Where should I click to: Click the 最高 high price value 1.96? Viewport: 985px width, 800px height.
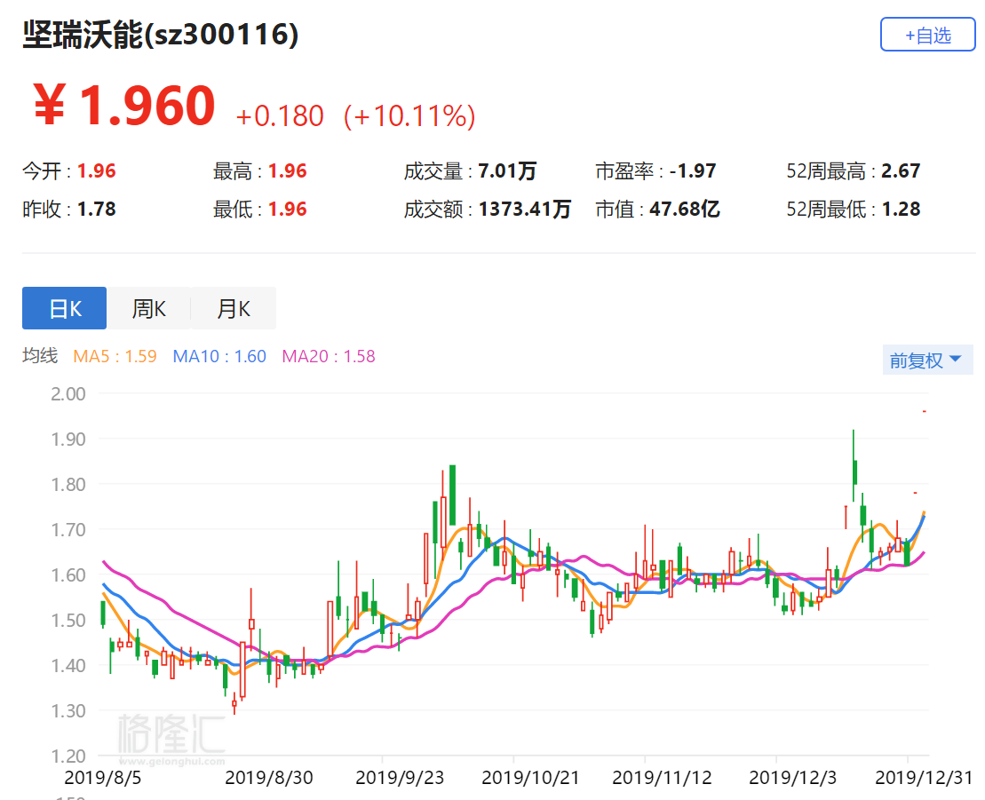pyautogui.click(x=288, y=170)
